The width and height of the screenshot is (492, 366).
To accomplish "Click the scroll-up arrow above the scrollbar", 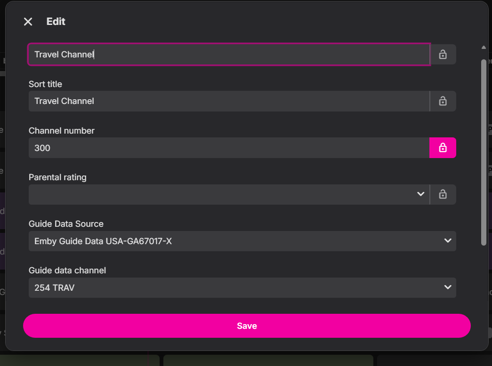I will pos(484,47).
